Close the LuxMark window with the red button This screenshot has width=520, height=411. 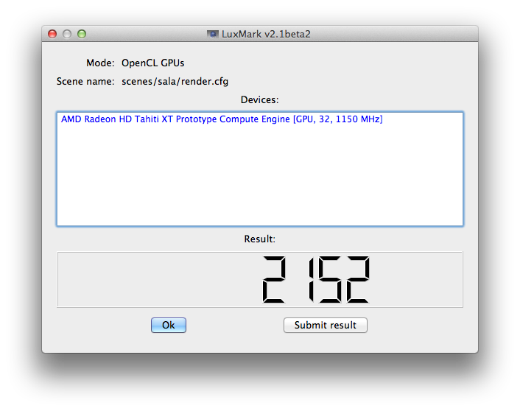point(52,34)
